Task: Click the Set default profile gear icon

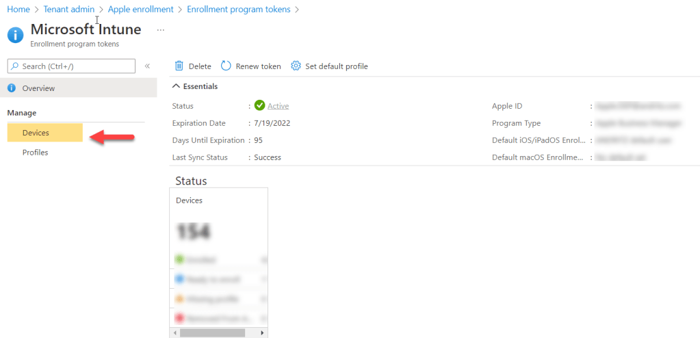Action: [296, 66]
